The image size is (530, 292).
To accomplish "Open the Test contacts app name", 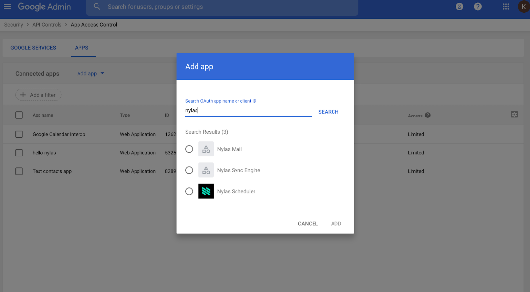I will pos(52,171).
